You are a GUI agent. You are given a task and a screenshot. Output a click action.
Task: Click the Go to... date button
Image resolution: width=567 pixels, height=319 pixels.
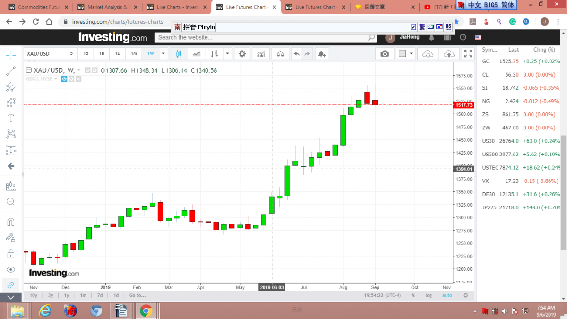[137, 295]
